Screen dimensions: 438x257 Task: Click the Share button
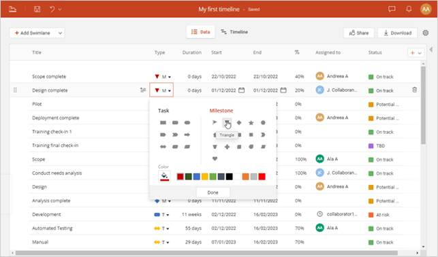[x=359, y=33]
